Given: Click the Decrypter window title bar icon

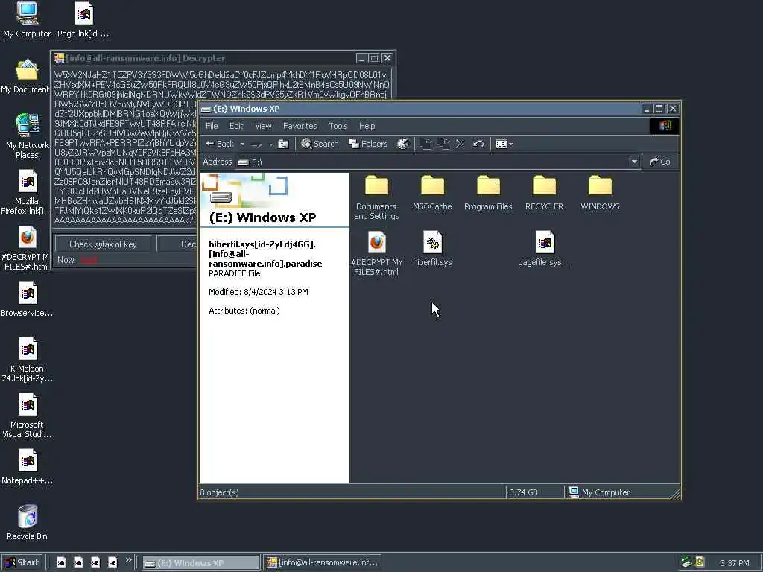Looking at the screenshot, I should point(59,58).
